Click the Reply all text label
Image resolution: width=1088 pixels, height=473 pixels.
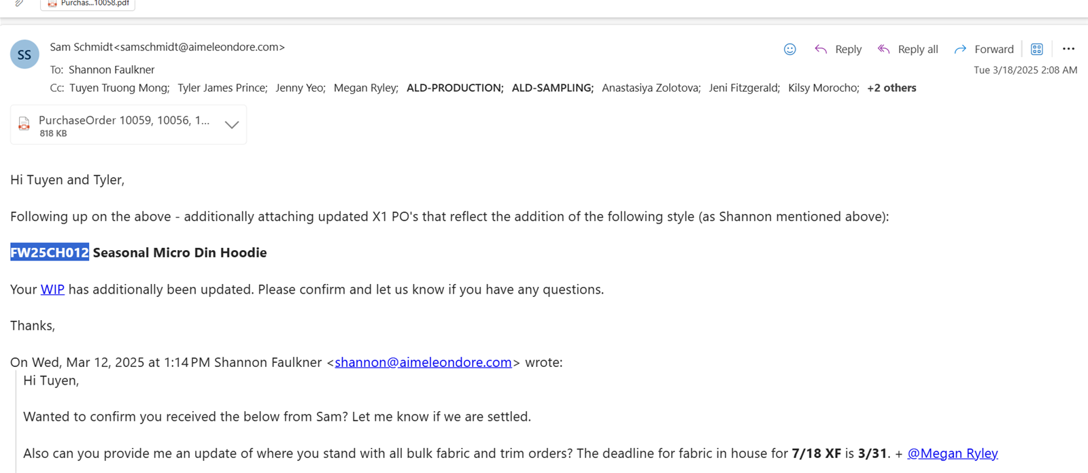click(x=918, y=49)
